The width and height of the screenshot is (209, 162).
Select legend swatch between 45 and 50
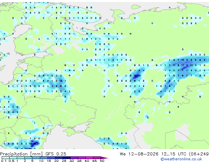(x=97, y=158)
